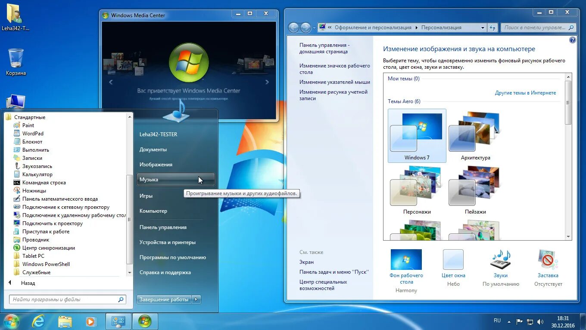Screen dimensions: 586x330
Task: Open Изменение рисунка учетной записи link
Action: (334, 95)
